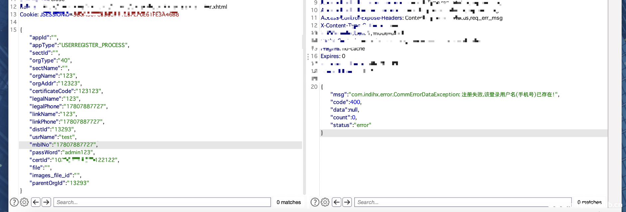
Task: Click the "file":"" line
Action: [x=40, y=167]
